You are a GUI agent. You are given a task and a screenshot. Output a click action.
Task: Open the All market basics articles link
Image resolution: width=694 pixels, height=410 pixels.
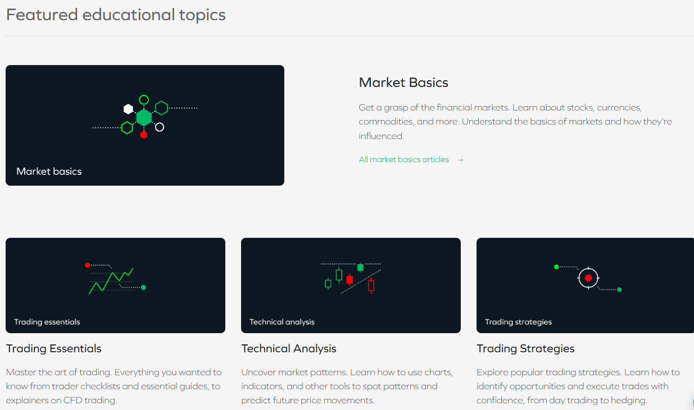404,160
